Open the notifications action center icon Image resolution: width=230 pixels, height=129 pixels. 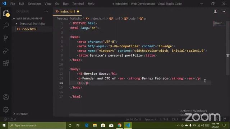tap(224, 125)
